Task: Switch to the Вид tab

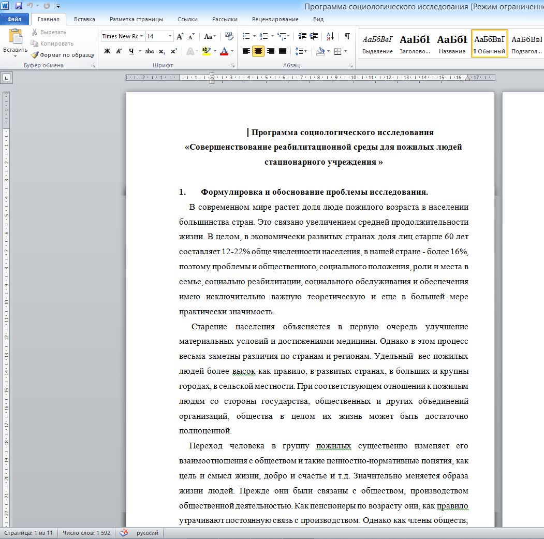Action: point(318,19)
